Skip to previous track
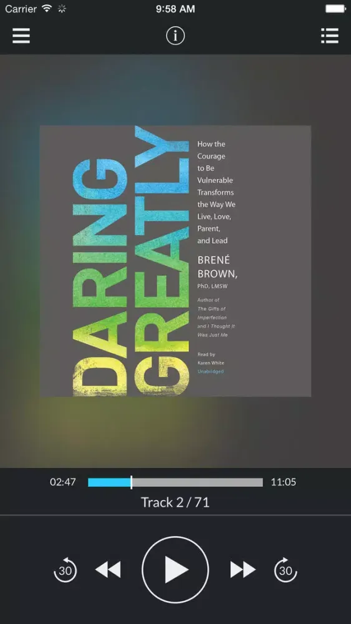This screenshot has width=351, height=624. pos(108,570)
